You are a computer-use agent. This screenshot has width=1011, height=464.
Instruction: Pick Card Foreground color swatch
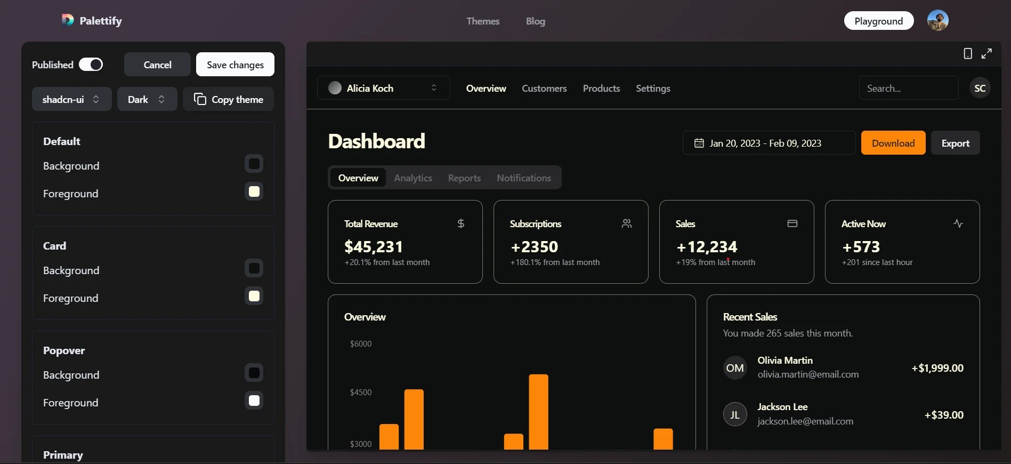pos(254,296)
